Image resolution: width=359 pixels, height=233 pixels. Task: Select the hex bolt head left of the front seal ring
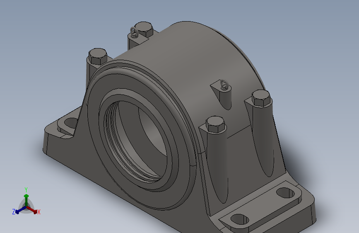coord(98,56)
